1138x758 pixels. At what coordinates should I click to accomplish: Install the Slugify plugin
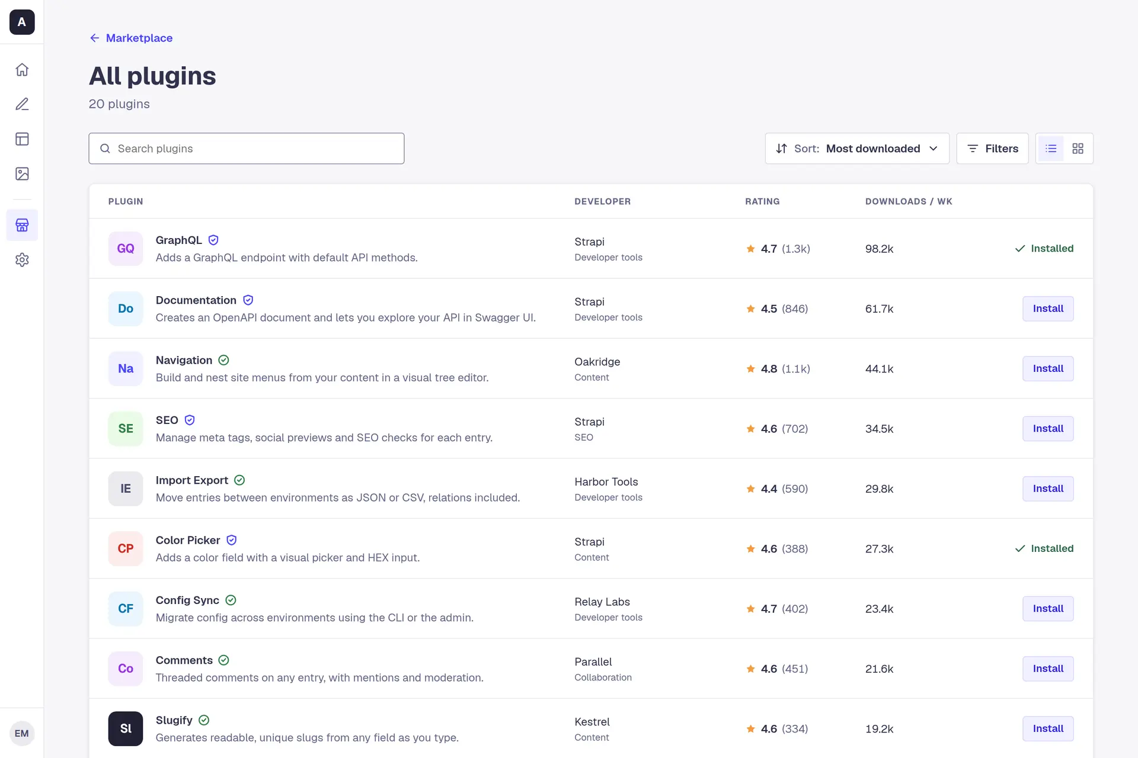[x=1048, y=728]
